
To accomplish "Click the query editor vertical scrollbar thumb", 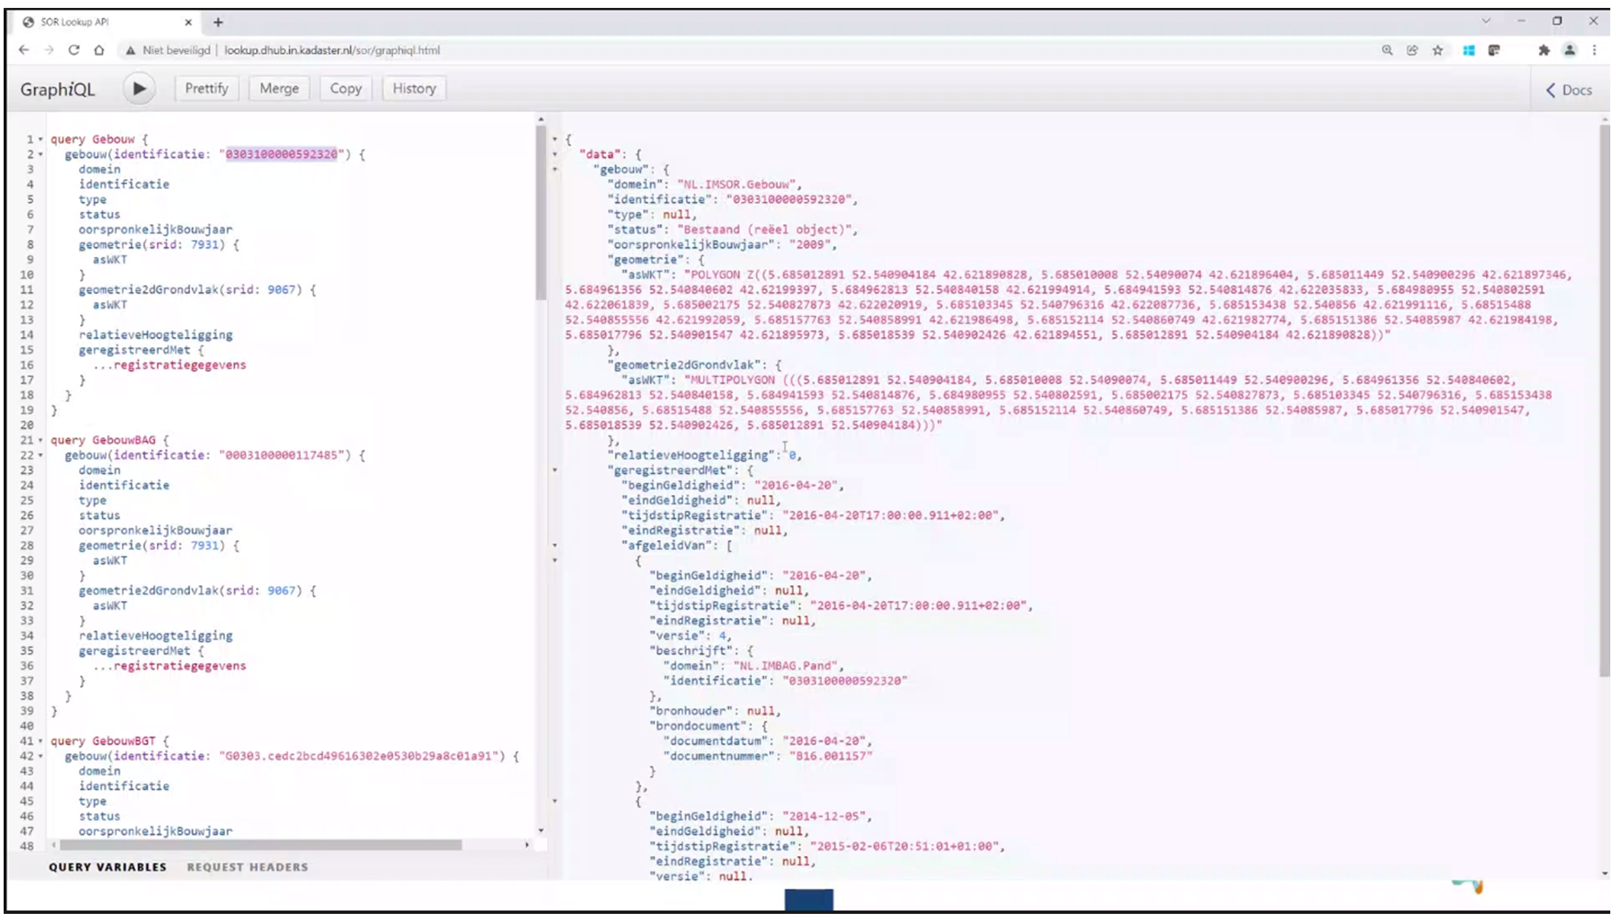I will coord(541,213).
